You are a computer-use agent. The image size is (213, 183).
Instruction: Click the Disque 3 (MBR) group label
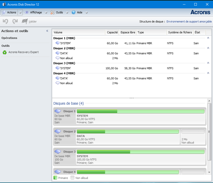click(64, 63)
